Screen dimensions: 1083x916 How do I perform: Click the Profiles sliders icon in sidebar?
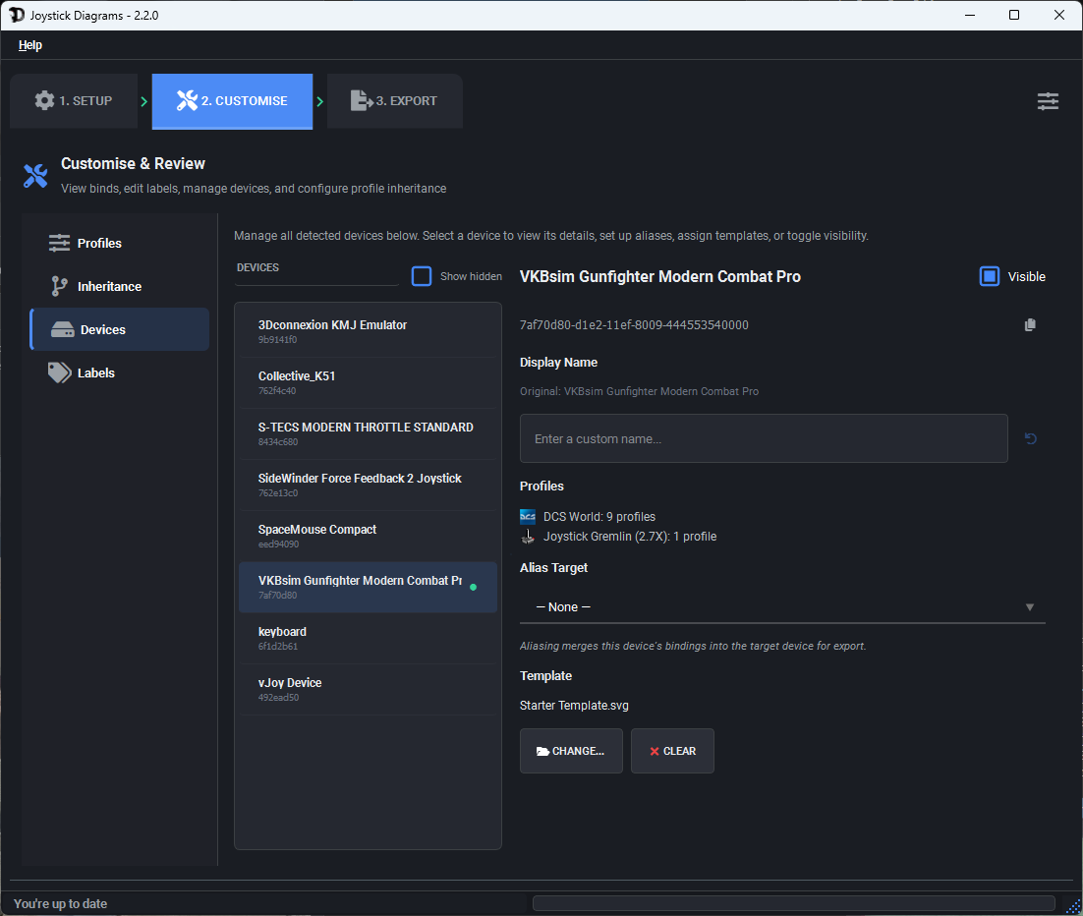pos(59,243)
